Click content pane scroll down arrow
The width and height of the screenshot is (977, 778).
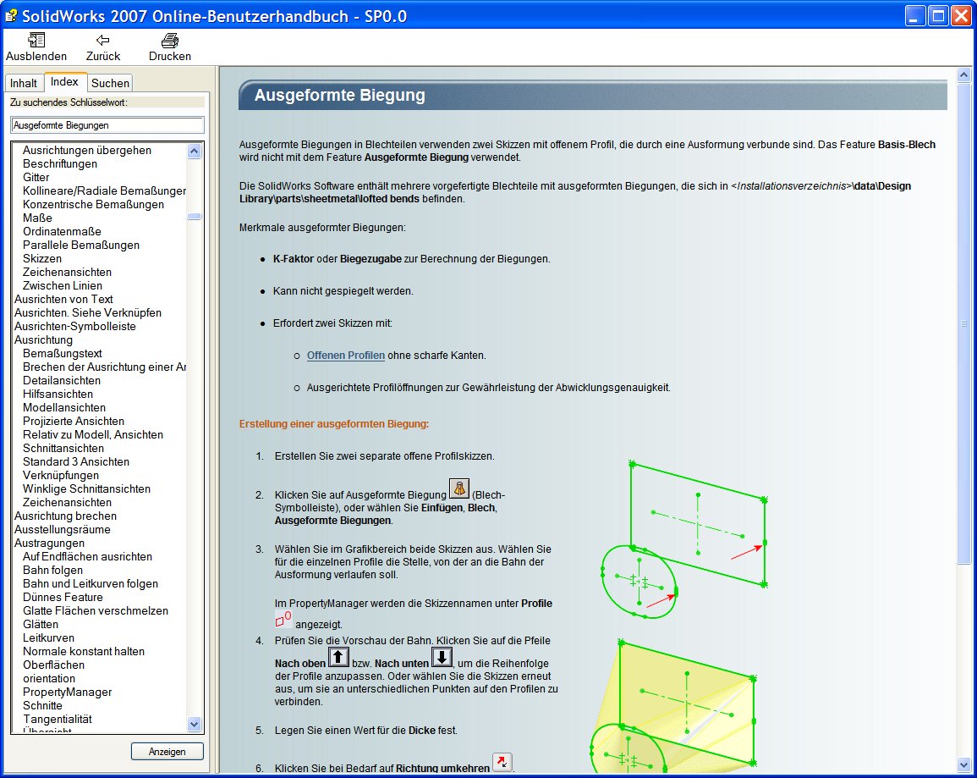coord(963,765)
